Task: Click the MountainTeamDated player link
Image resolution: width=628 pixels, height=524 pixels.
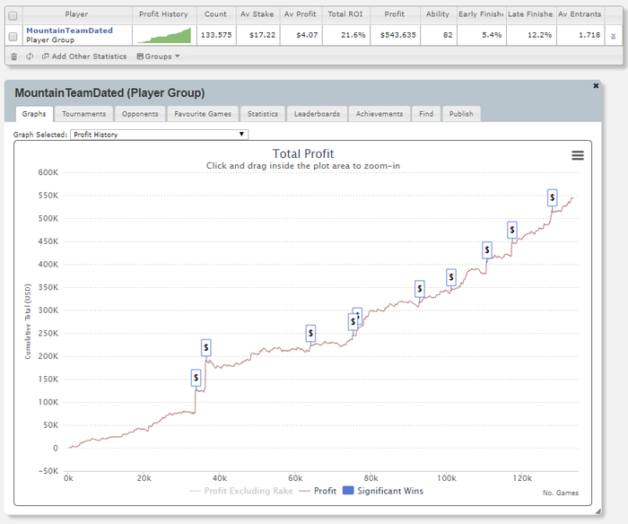Action: click(69, 31)
